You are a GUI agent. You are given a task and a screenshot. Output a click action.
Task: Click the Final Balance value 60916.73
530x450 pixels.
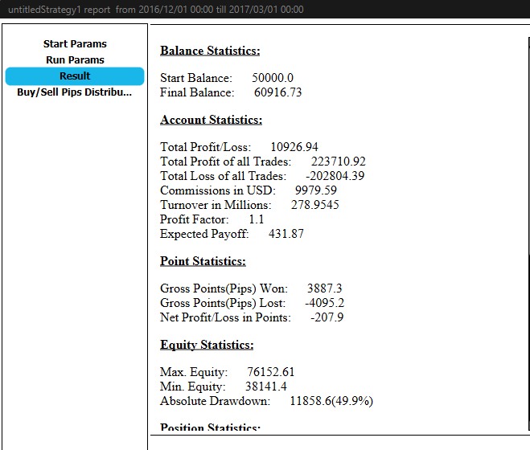(277, 92)
